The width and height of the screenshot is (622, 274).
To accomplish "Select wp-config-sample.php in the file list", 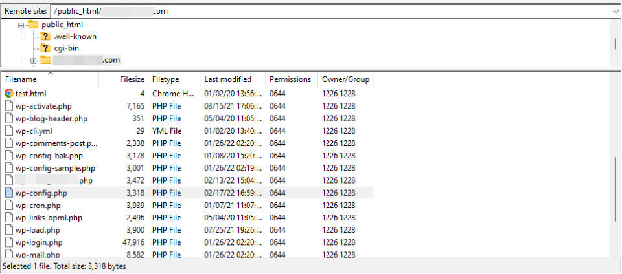I will click(55, 168).
